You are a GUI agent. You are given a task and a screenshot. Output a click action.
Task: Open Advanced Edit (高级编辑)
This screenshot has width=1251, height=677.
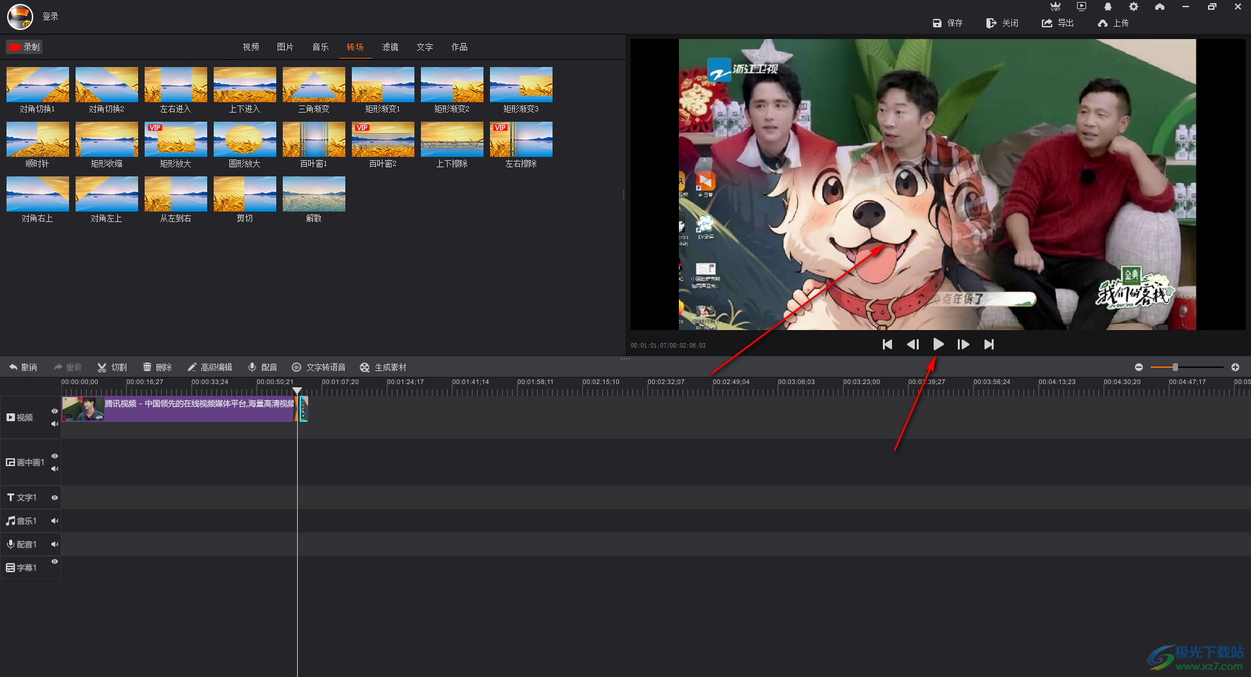(210, 367)
